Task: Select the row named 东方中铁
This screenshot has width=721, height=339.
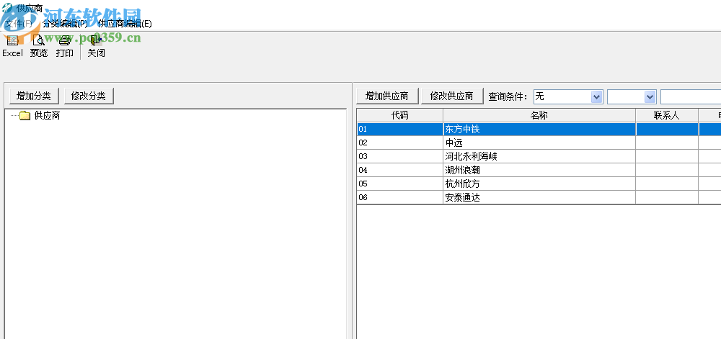Action: [x=539, y=130]
